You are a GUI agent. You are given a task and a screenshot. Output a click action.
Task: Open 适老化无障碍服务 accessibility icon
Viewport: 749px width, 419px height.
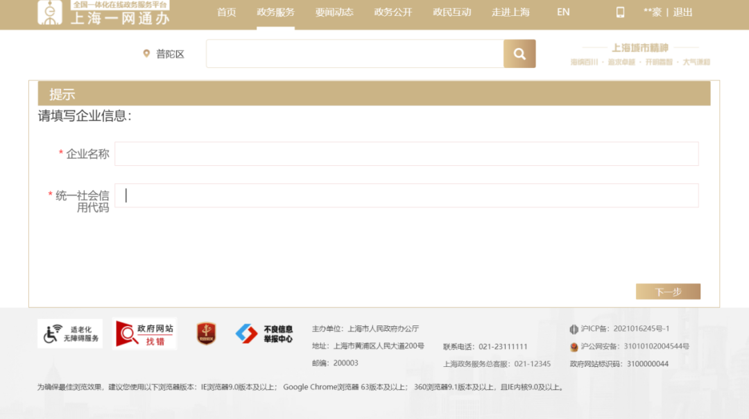(x=70, y=334)
